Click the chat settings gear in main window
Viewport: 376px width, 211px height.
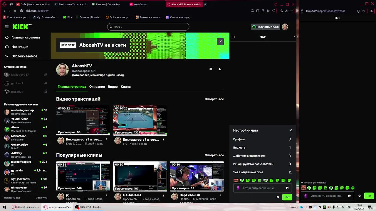(278, 197)
